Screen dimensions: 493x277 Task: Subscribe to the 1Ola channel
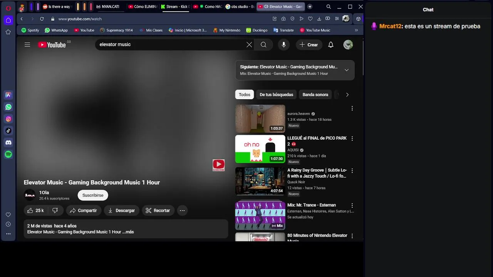click(93, 195)
